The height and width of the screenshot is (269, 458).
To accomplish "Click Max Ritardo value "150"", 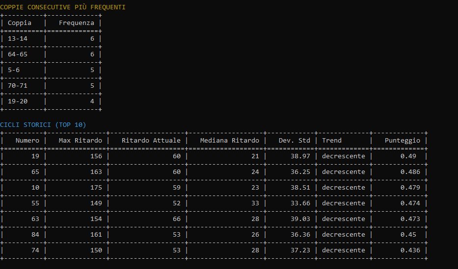I will 96,250.
